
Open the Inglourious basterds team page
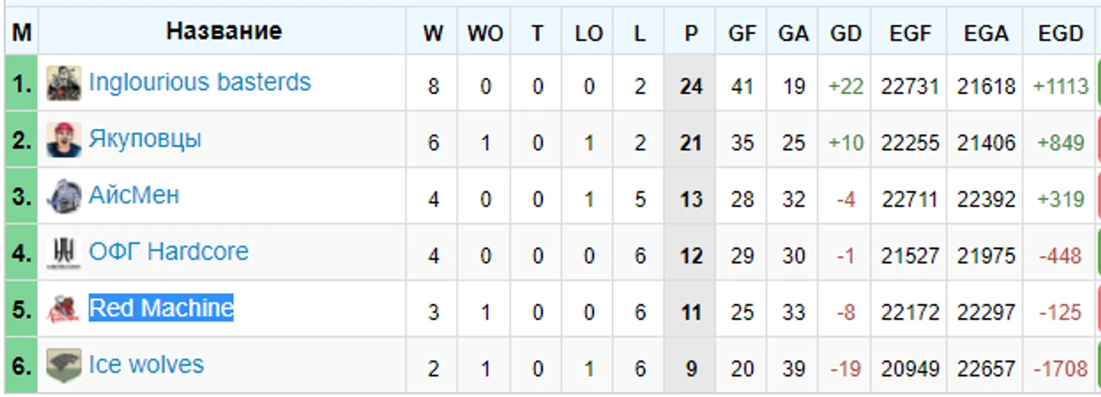coord(200,82)
